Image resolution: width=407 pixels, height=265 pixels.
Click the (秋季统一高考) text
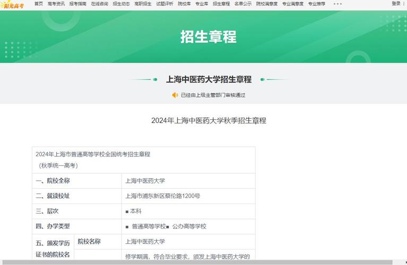click(x=58, y=165)
